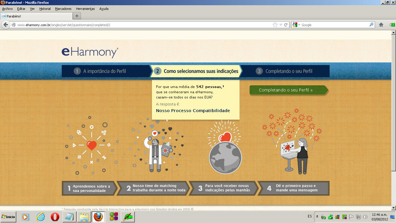The image size is (396, 223).
Task: Click the site identity globe icon in URL bar
Action: pos(14,25)
